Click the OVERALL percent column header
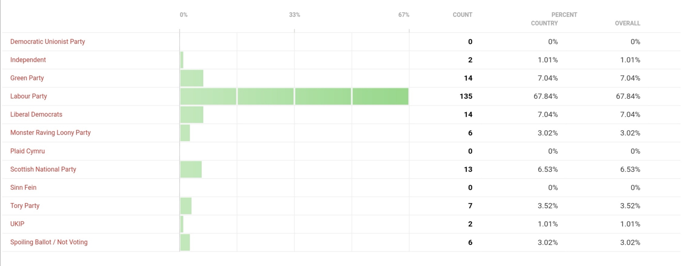The width and height of the screenshot is (684, 266). point(627,23)
